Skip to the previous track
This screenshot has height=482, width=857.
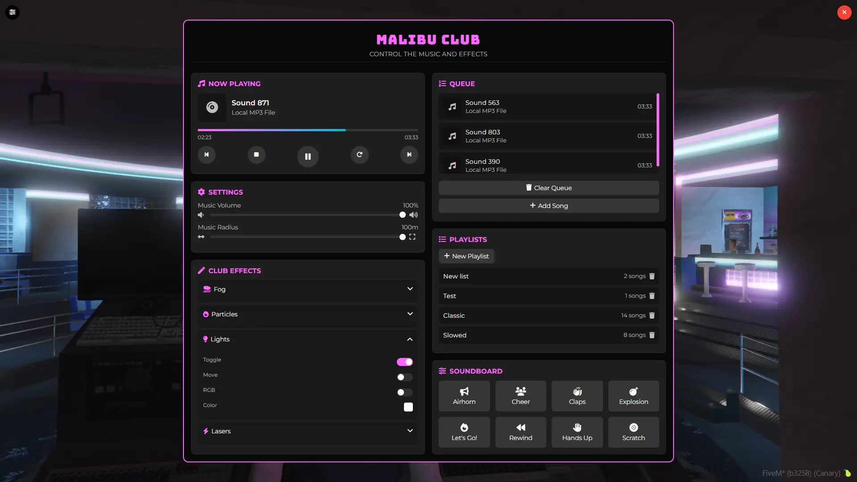pyautogui.click(x=207, y=155)
